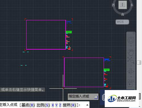Activate the Zoom Extents tool
The width and height of the screenshot is (142, 108).
pos(131,60)
